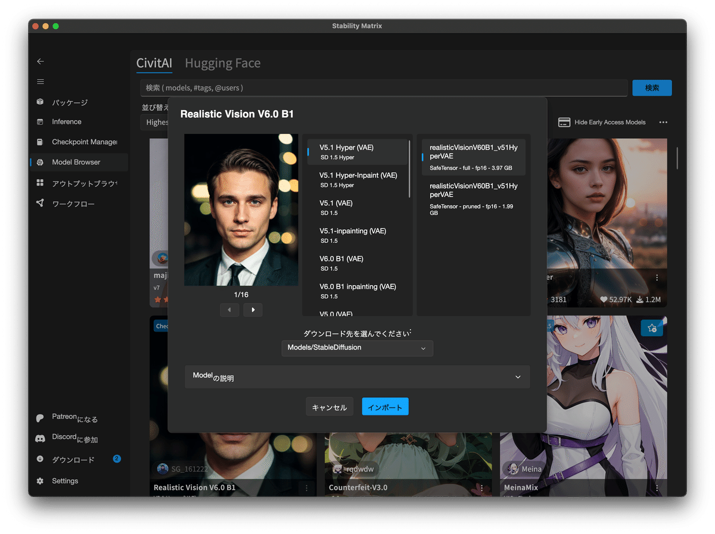
Task: Select Model Browser in the sidebar
Action: click(79, 162)
